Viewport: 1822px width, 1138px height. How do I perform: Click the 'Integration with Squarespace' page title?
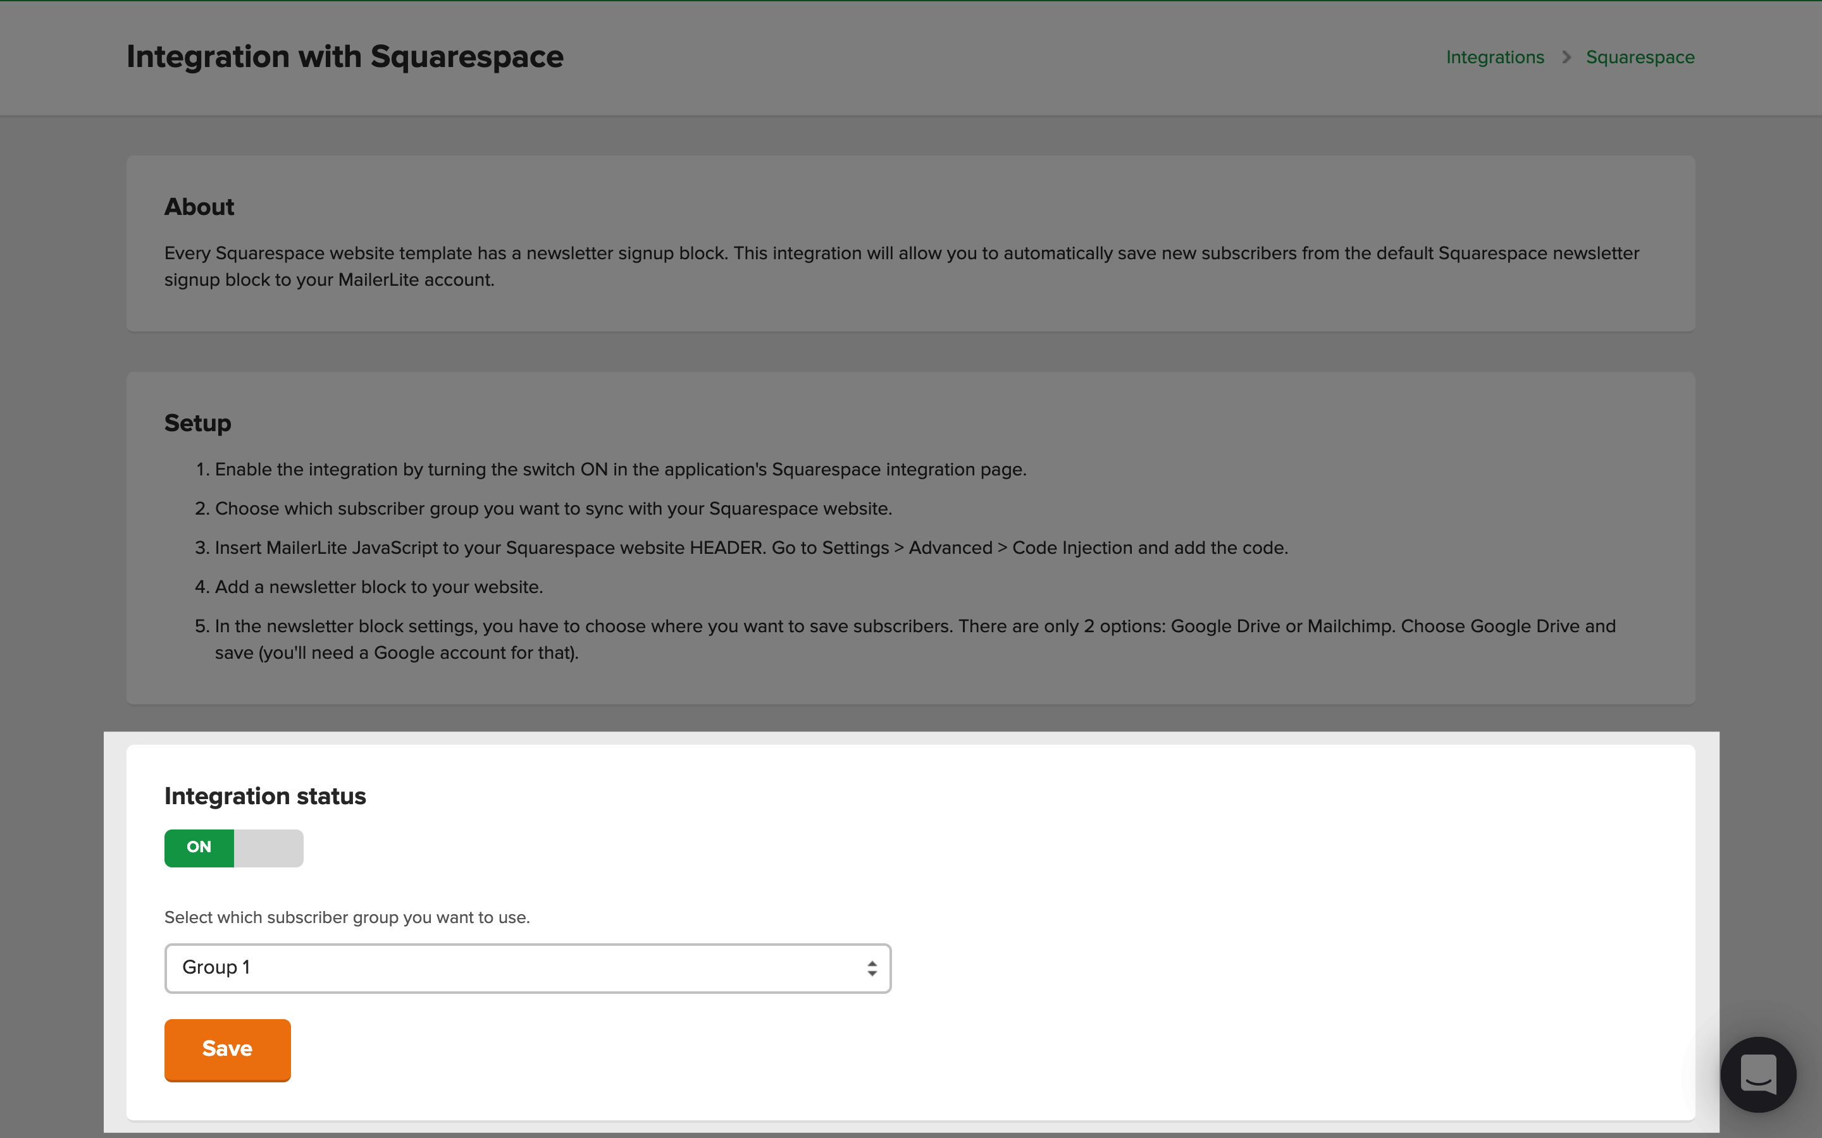click(345, 57)
